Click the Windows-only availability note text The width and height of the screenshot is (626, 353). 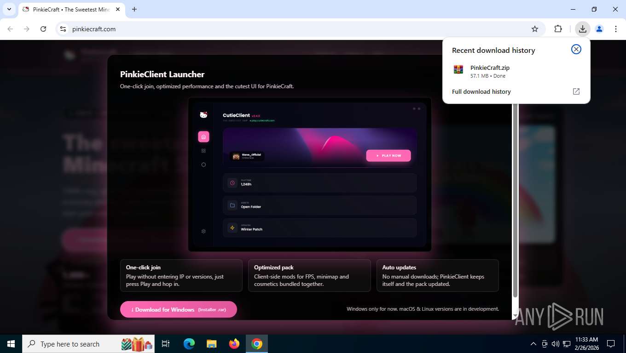[x=423, y=309]
